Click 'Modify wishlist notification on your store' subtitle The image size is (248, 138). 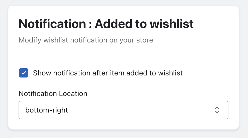tap(86, 40)
